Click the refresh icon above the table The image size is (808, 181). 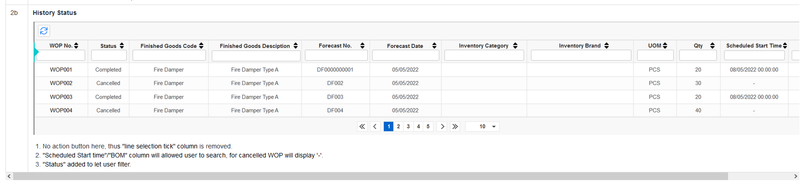click(44, 31)
